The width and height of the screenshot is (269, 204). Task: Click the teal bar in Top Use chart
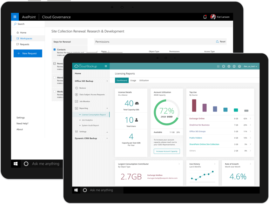point(236,110)
